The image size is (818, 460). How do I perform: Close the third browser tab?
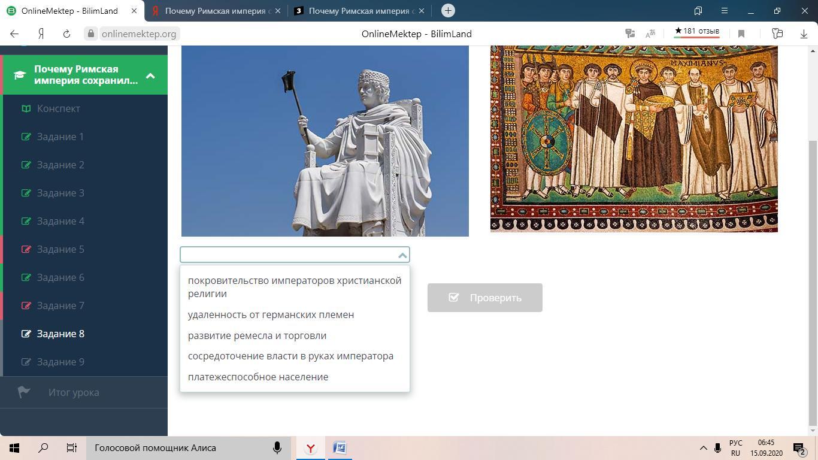click(422, 11)
